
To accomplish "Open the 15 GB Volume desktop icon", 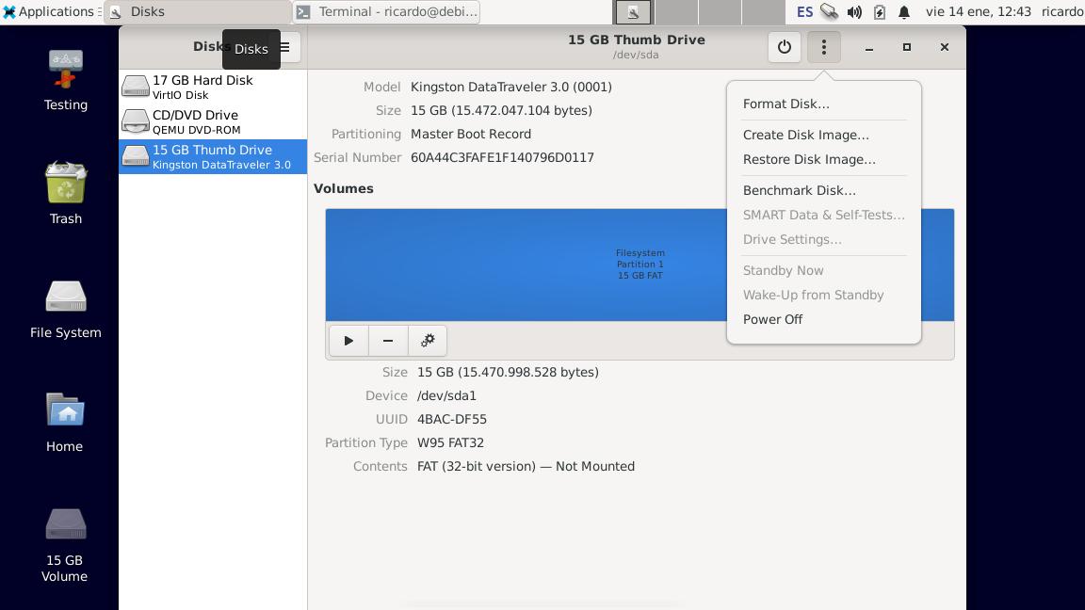I will coord(65,545).
